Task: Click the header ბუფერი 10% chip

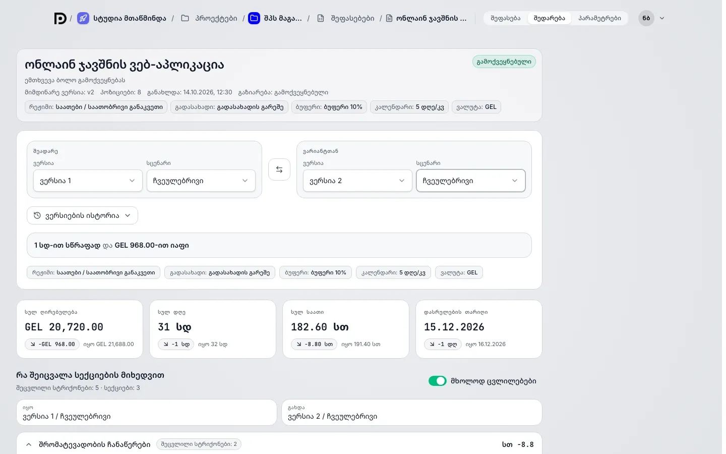Action: 329,107
